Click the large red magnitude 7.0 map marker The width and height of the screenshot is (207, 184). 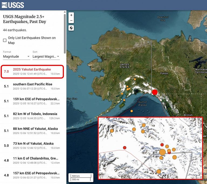point(155,92)
